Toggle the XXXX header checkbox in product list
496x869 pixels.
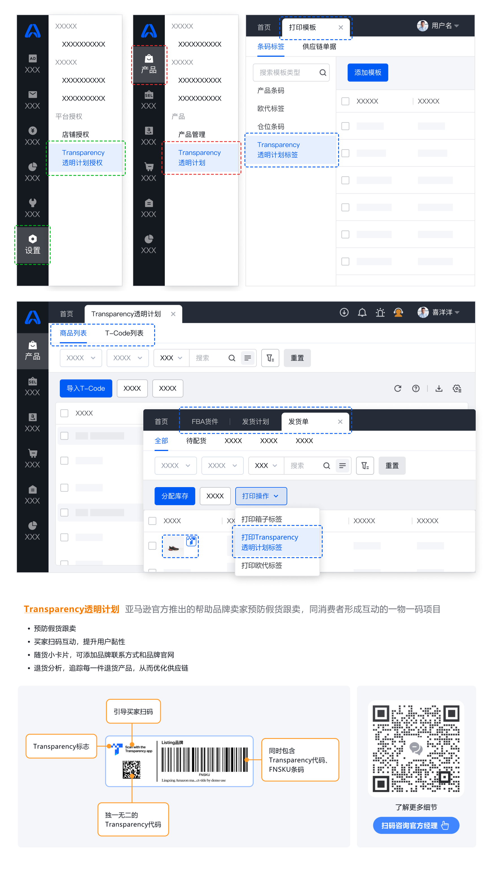click(x=64, y=413)
